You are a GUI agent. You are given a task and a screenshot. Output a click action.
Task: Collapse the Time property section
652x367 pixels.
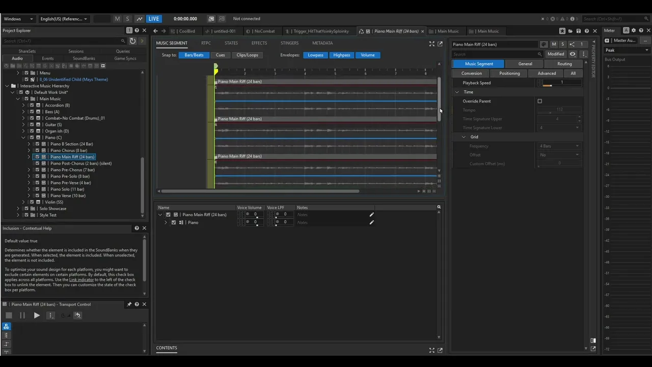point(457,92)
